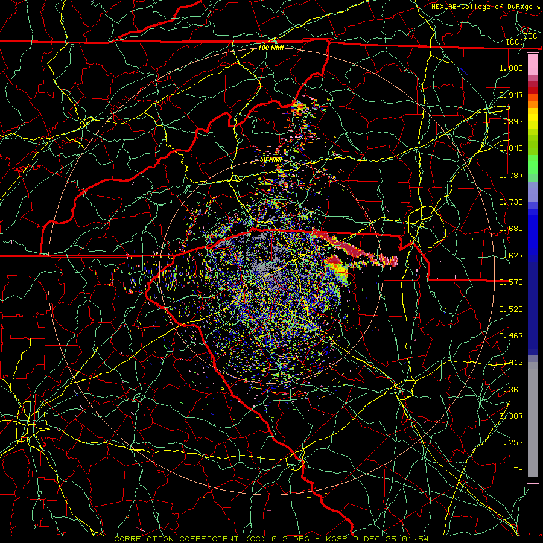The image size is (543, 543).
Task: Select the 0.413 scale value
Action: [511, 362]
